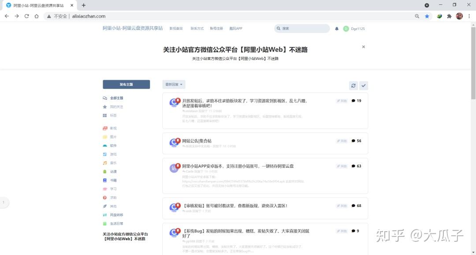The image size is (476, 255).
Task: Switch to the 阿里小站 browser tab
Action: 38,5
